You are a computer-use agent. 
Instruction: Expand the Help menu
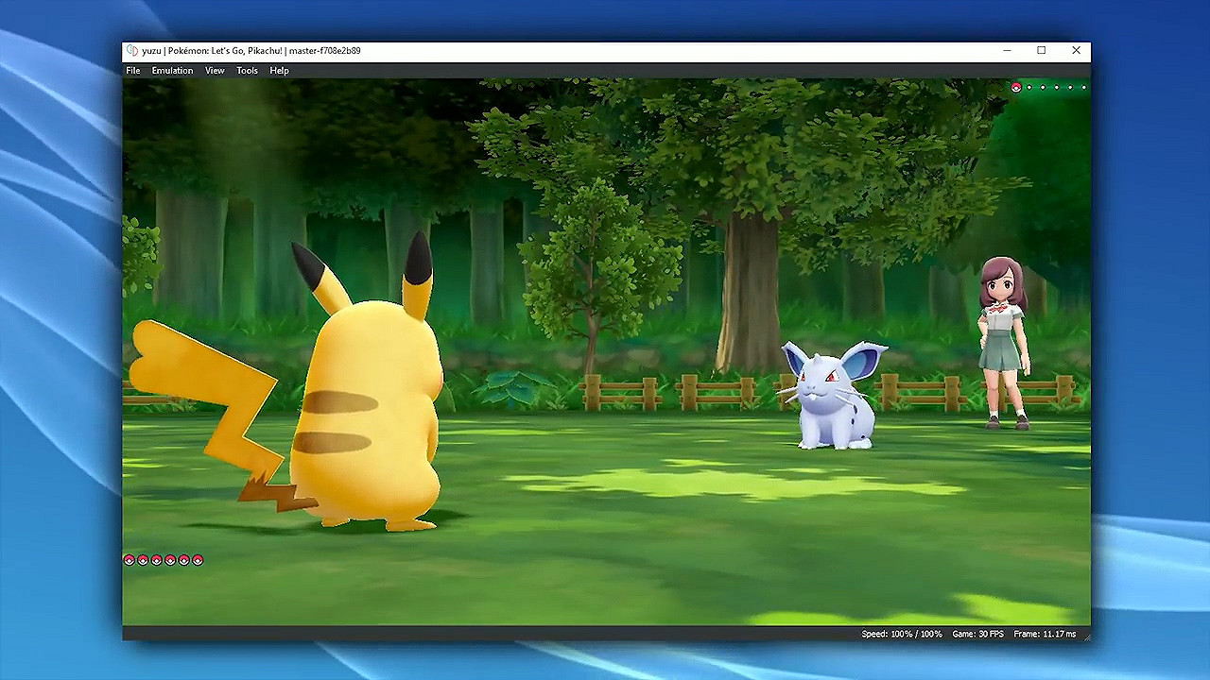tap(279, 71)
